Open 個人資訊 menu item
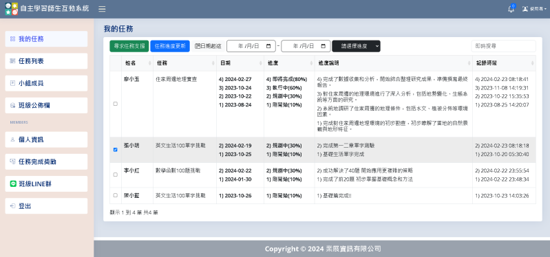Image resolution: width=550 pixels, height=257 pixels. pyautogui.click(x=46, y=139)
